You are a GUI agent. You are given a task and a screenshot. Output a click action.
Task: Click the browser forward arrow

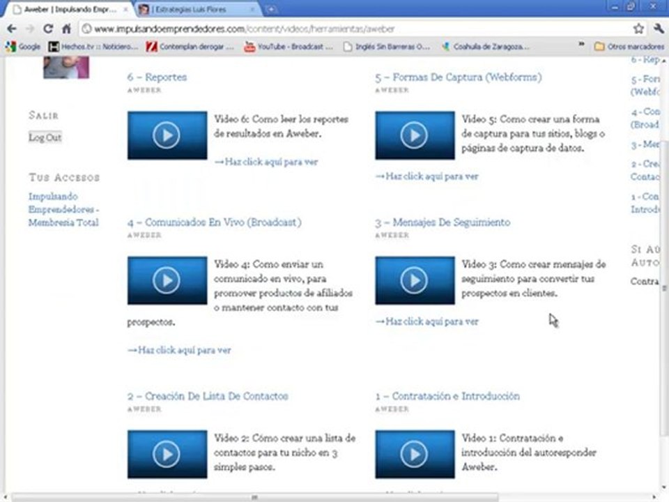pyautogui.click(x=30, y=29)
